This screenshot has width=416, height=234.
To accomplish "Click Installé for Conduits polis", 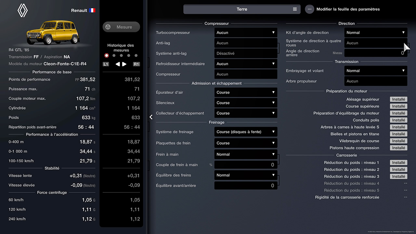I will [398, 120].
